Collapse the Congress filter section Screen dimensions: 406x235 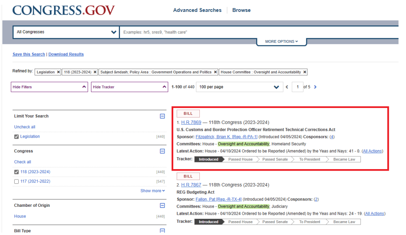click(162, 151)
